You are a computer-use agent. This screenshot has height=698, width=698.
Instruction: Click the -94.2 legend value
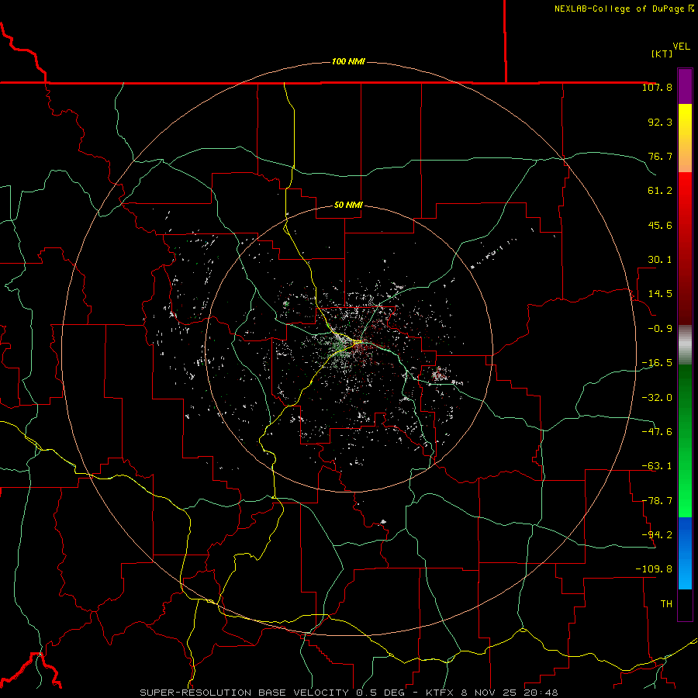[657, 535]
